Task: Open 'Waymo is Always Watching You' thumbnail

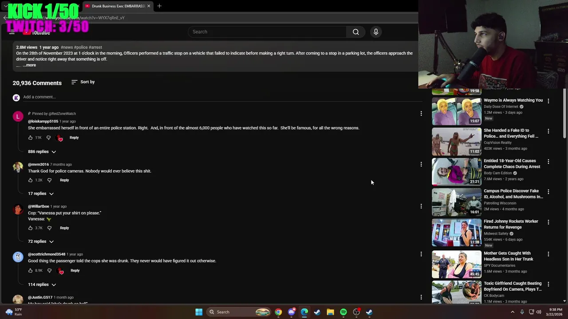Action: (457, 111)
